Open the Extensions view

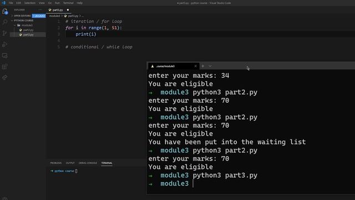tap(5, 67)
